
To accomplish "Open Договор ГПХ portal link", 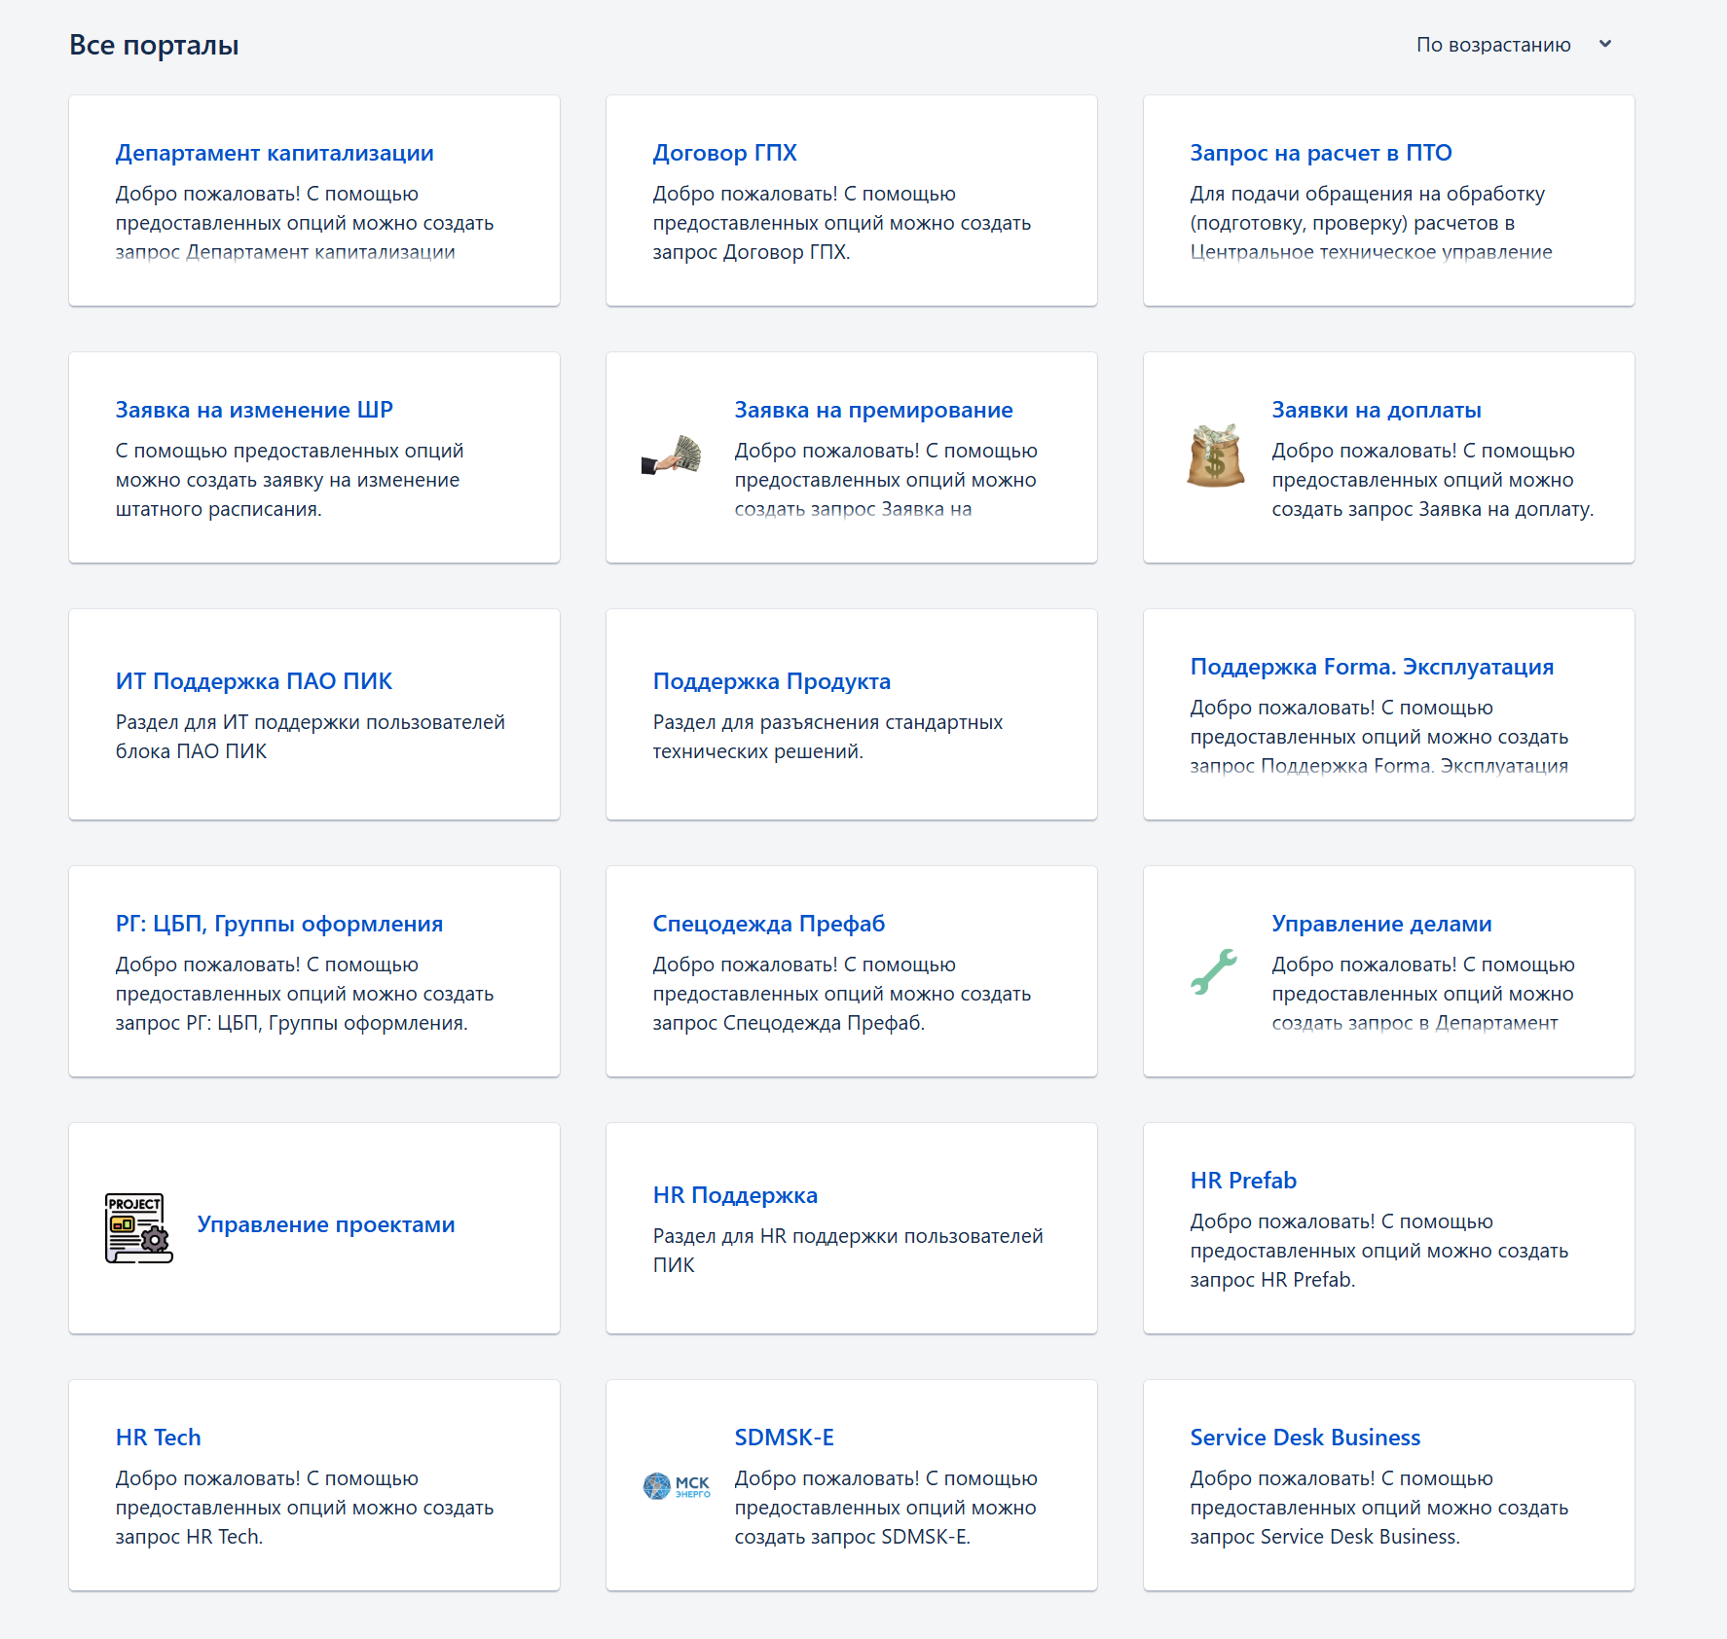I will coord(724,153).
